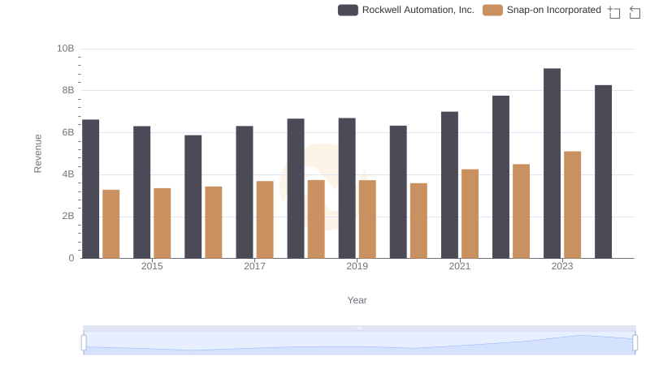
Task: Click the Snap-on bar for 2014
Action: click(x=110, y=224)
